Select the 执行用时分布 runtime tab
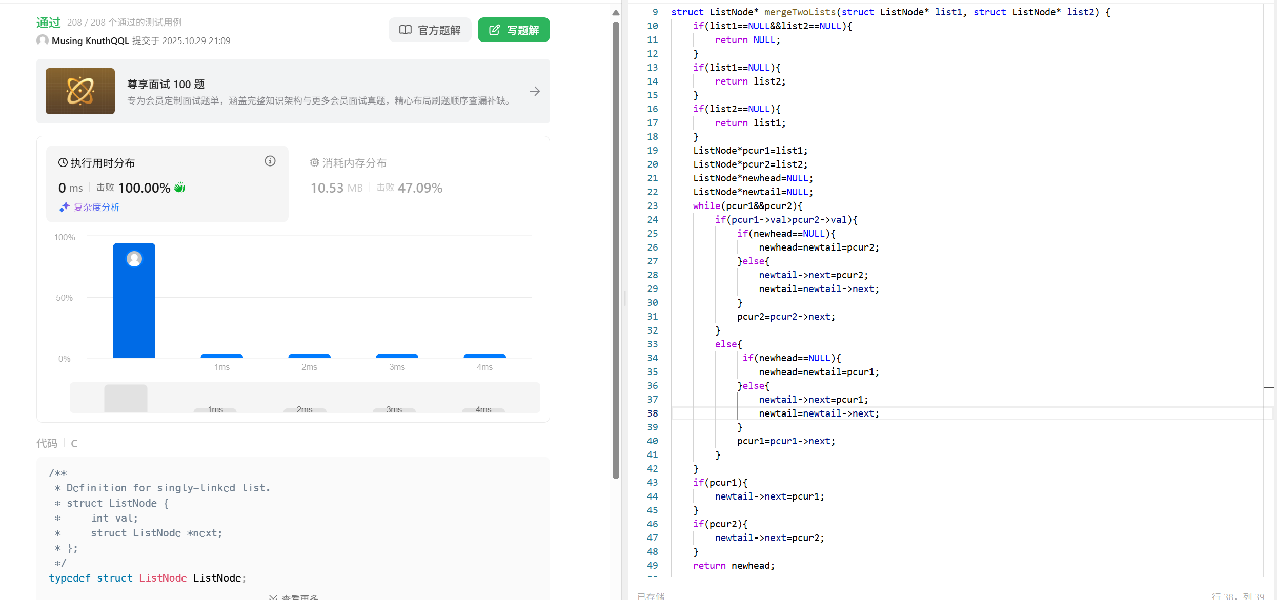Viewport: 1277px width, 600px height. pyautogui.click(x=103, y=163)
